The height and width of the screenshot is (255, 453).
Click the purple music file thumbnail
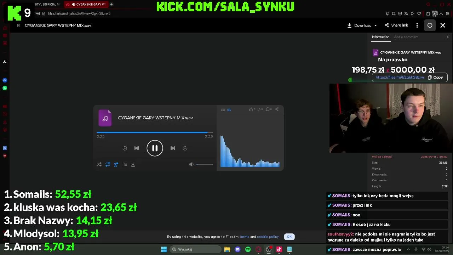point(105,118)
